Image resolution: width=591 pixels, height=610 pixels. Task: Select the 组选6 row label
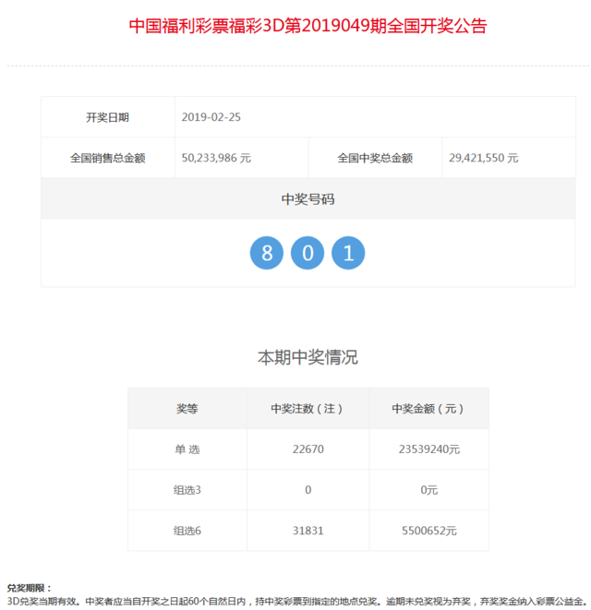pos(187,531)
